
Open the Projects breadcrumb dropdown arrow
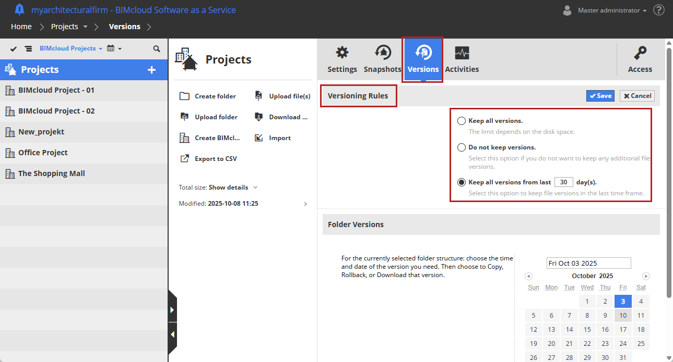[85, 27]
